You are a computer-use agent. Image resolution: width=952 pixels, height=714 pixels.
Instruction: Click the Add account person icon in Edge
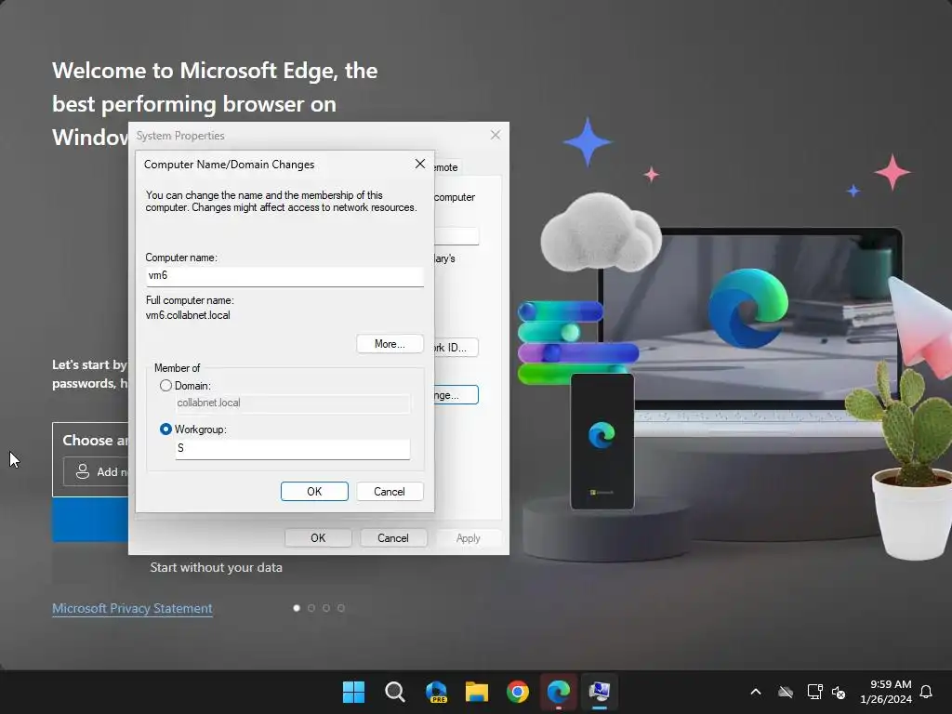coord(83,471)
